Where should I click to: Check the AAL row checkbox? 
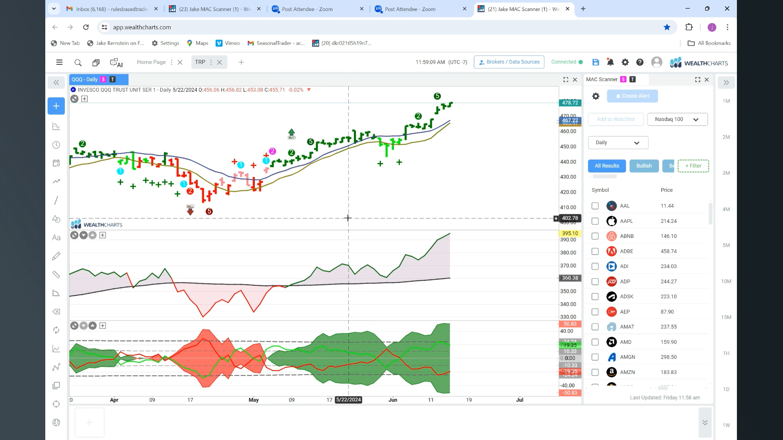pyautogui.click(x=595, y=206)
